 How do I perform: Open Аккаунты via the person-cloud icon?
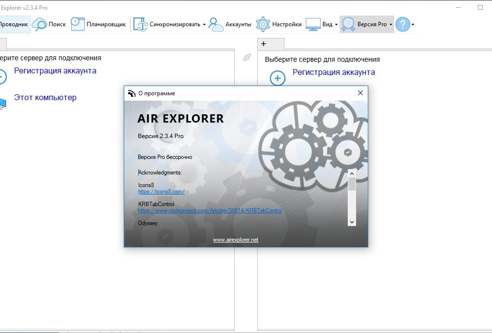pos(216,24)
